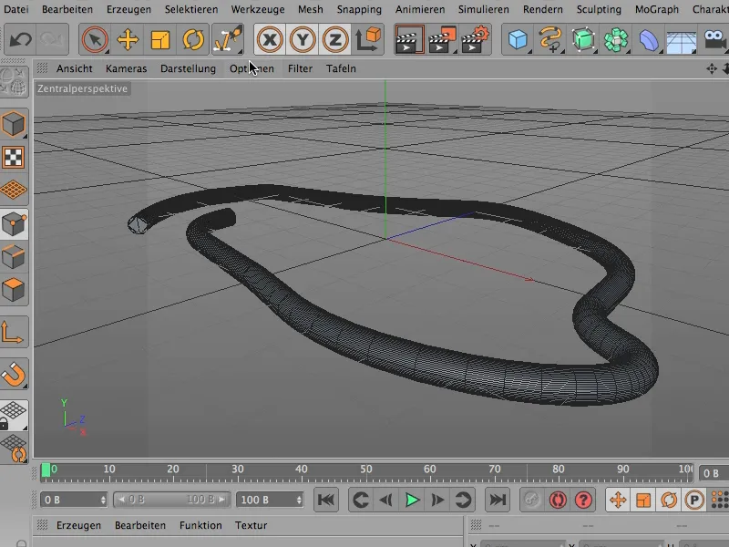729x547 pixels.
Task: Toggle Z axis lock
Action: point(334,39)
